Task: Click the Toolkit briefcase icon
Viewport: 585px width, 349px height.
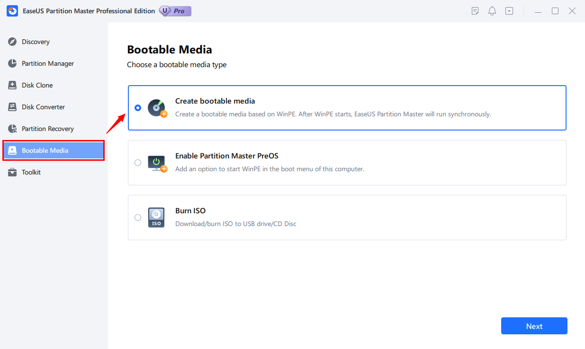Action: [x=13, y=172]
